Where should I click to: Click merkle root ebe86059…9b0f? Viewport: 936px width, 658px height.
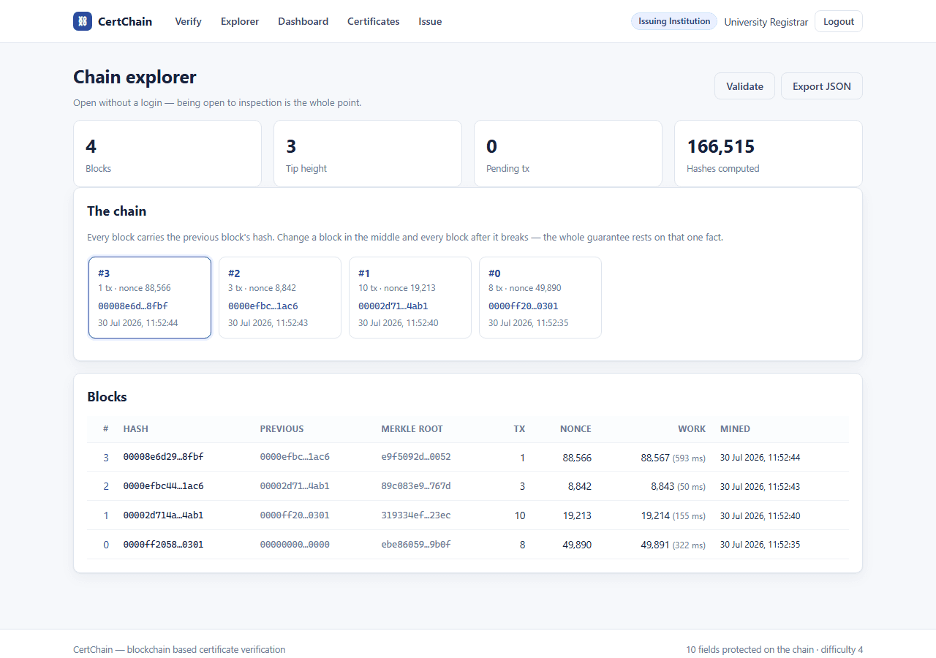[416, 545]
